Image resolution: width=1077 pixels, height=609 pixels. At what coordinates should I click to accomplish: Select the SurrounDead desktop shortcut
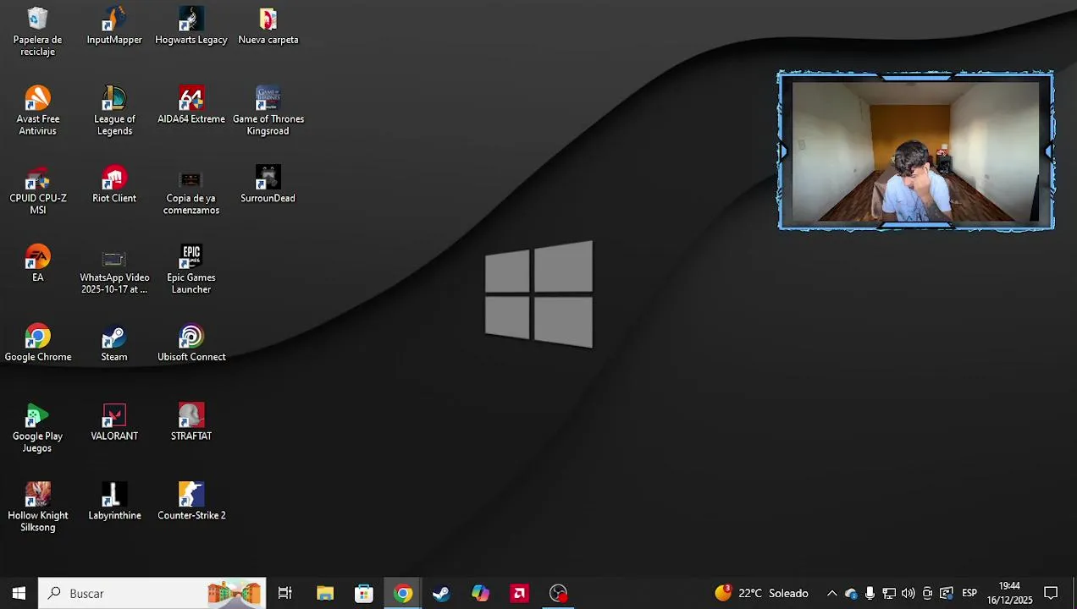coord(268,184)
